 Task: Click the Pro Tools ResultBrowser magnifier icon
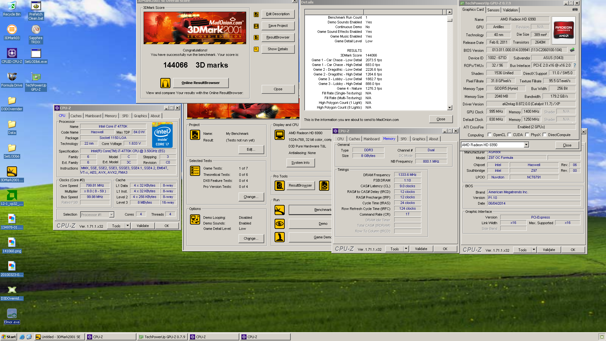coord(280,186)
